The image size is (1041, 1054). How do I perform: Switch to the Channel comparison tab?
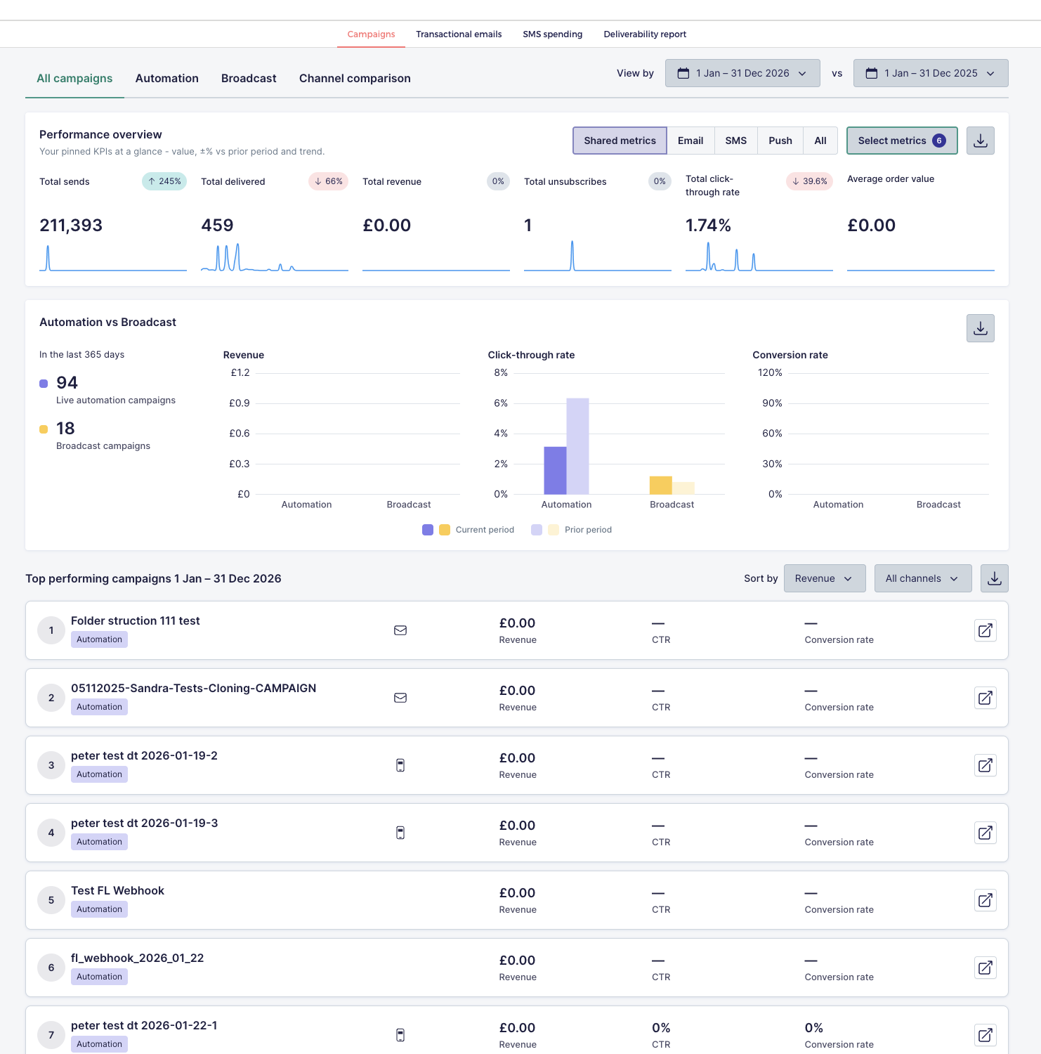pyautogui.click(x=355, y=79)
